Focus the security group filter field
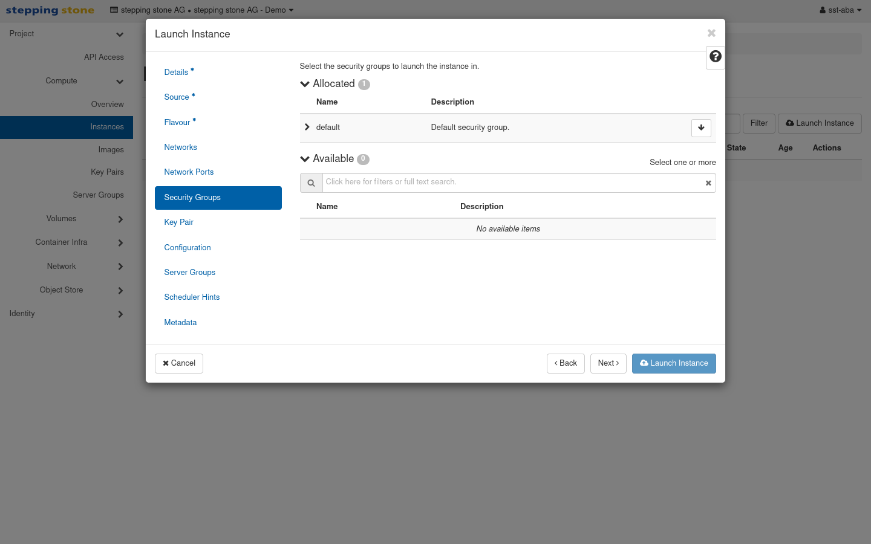The width and height of the screenshot is (871, 544). click(x=513, y=183)
